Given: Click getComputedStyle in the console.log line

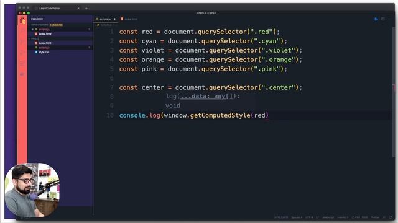Looking at the screenshot, I should [x=220, y=116].
